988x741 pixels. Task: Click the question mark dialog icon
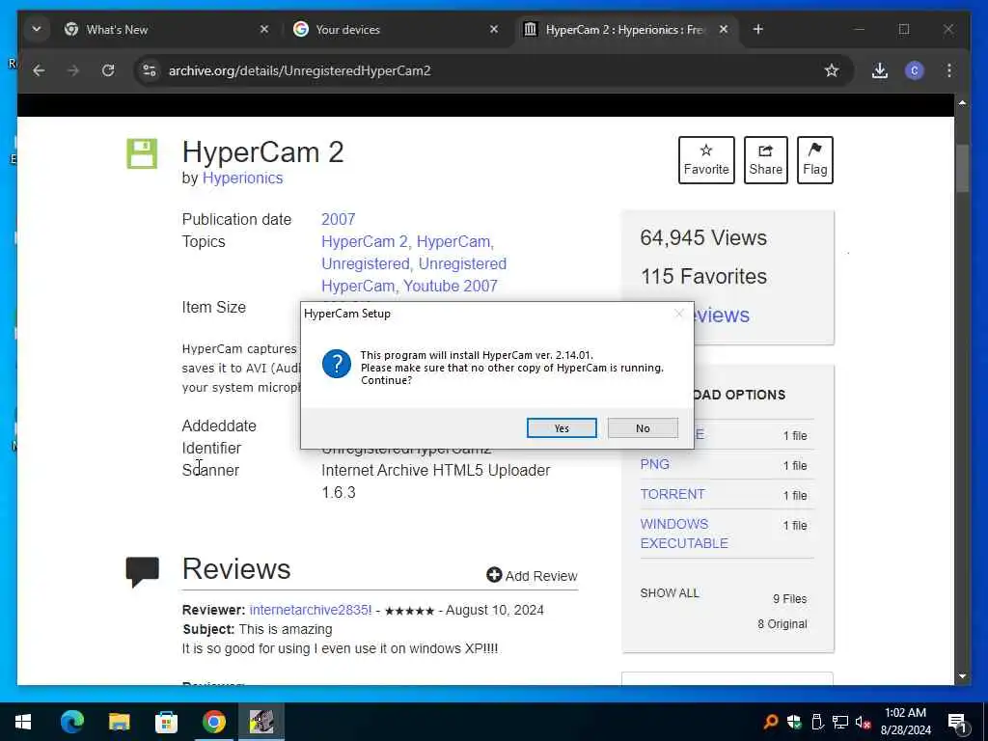pyautogui.click(x=337, y=364)
